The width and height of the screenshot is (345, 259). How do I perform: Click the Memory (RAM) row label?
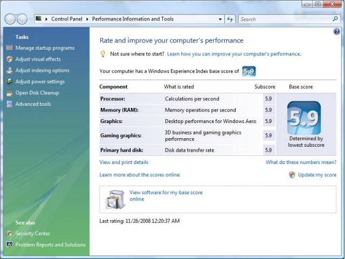(x=119, y=110)
